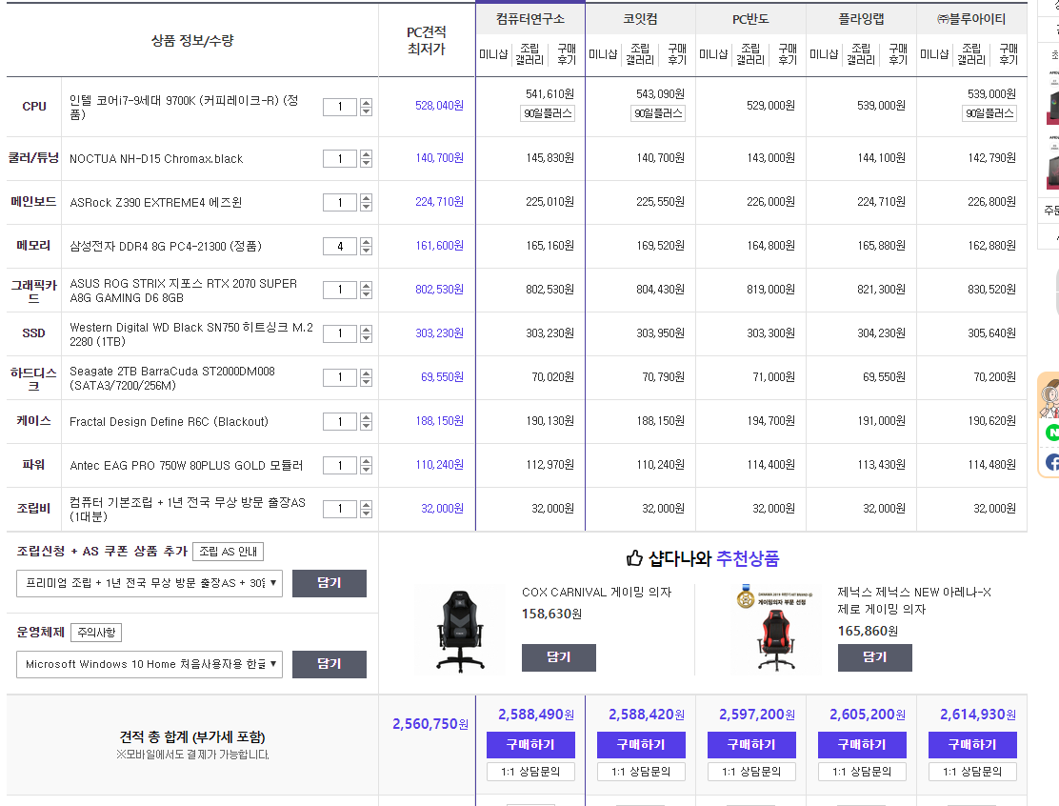Click the 주의사항 notice button
1059x806 pixels.
96,633
